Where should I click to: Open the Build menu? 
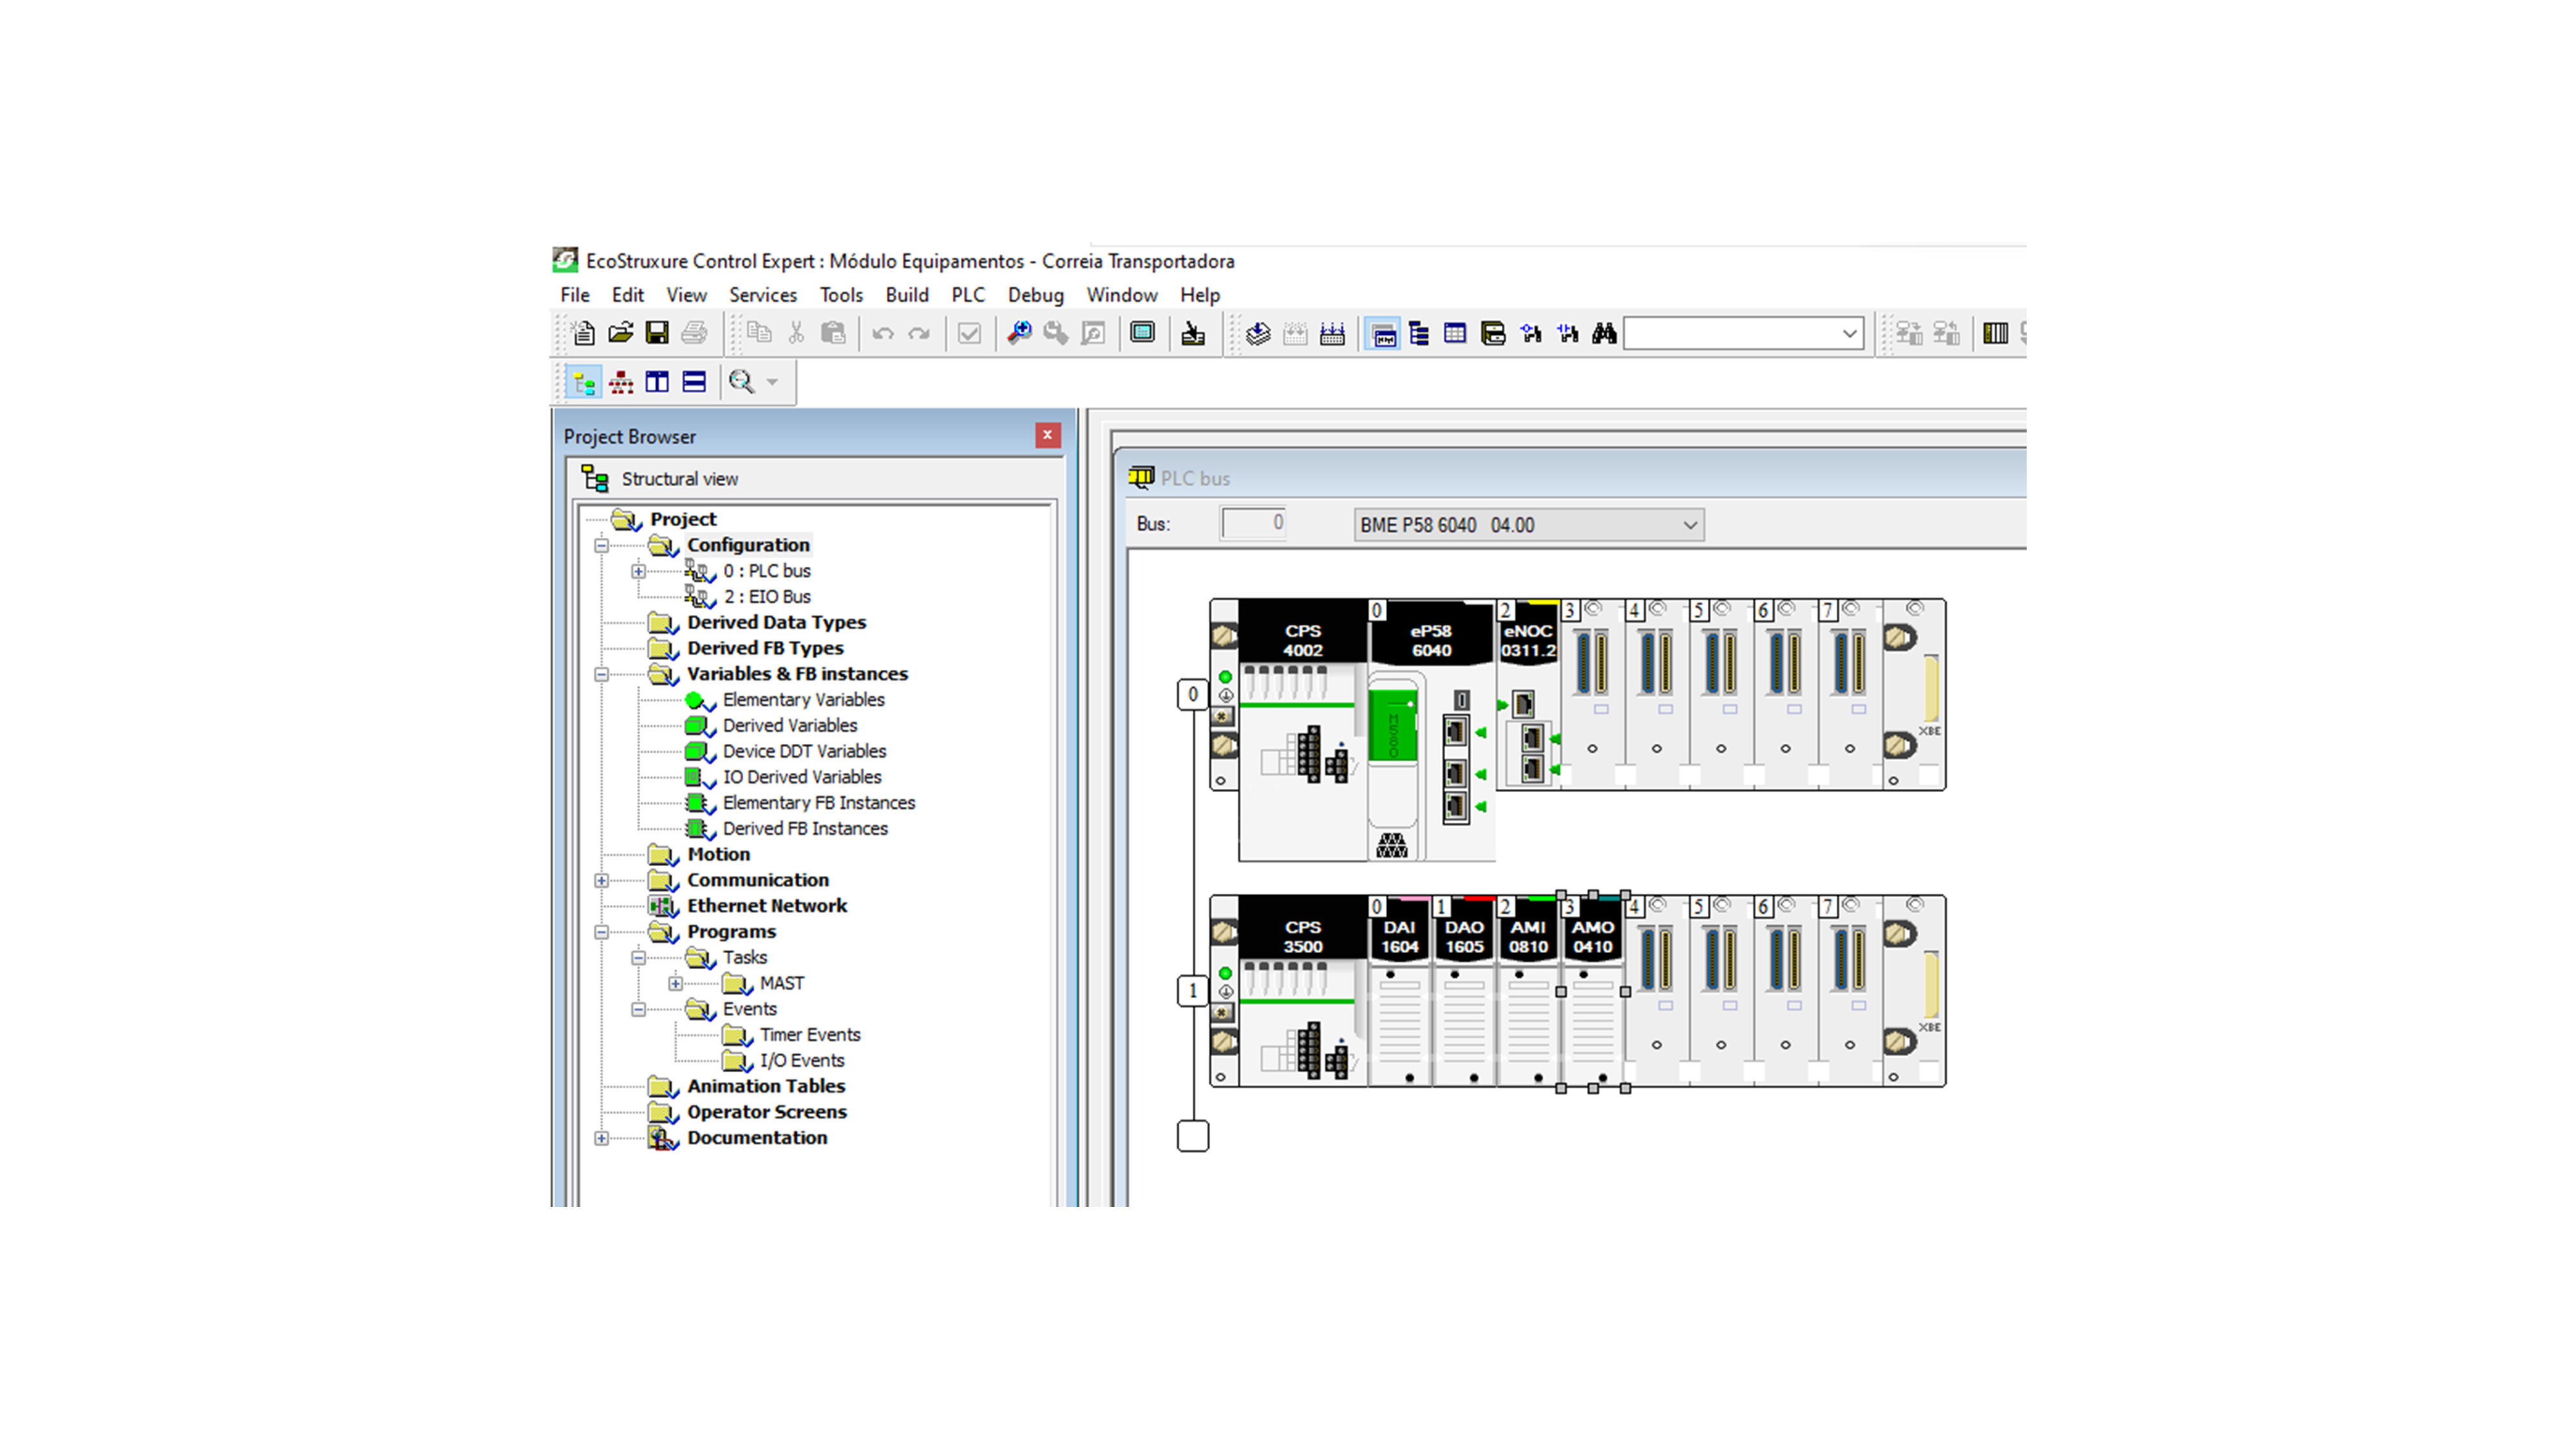907,295
